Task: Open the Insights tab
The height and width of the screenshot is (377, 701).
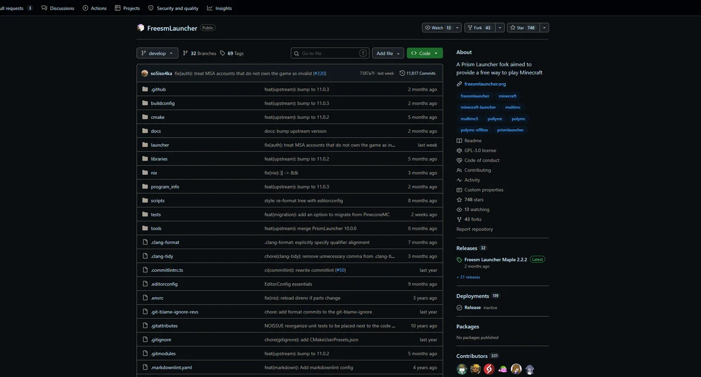Action: (x=219, y=8)
